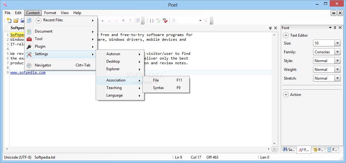
Task: Open the rightmost document tab at panel bottom
Action: coord(332,150)
